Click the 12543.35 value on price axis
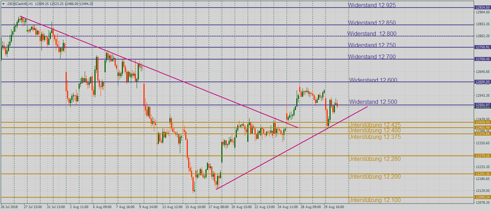This screenshot has width=491, height=211. [483, 96]
